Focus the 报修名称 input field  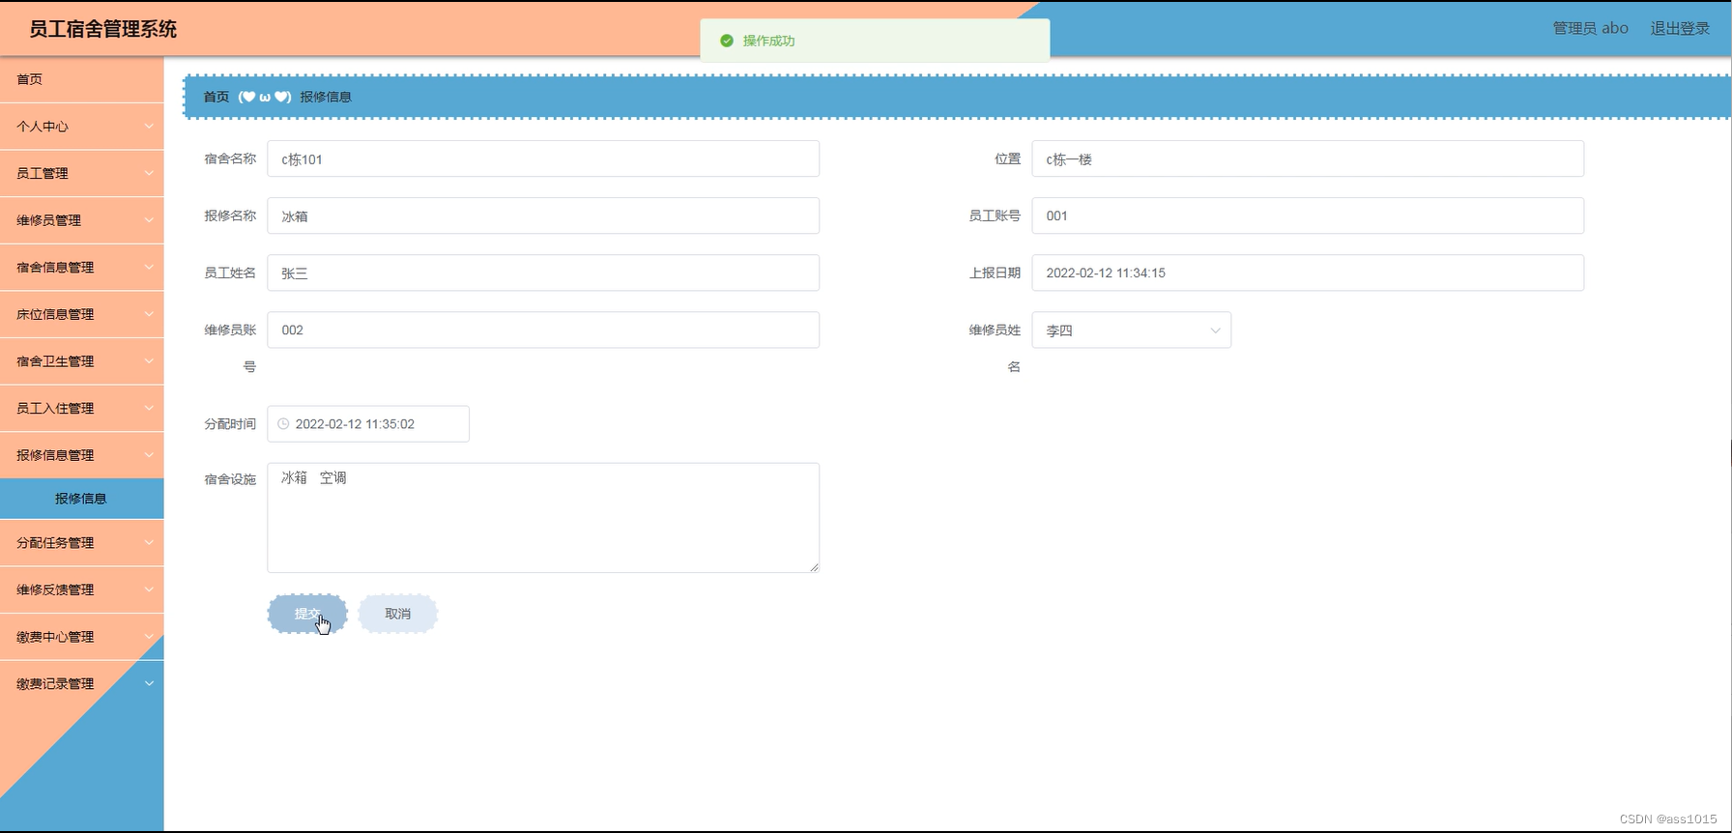click(x=543, y=215)
